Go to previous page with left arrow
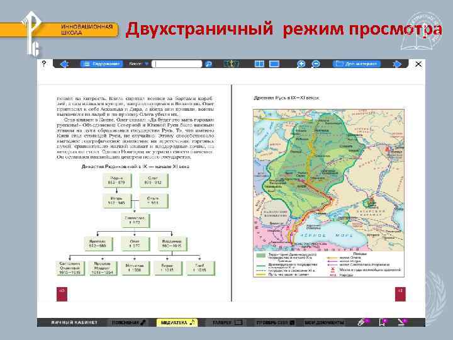The height and width of the screenshot is (340, 453). point(64,64)
